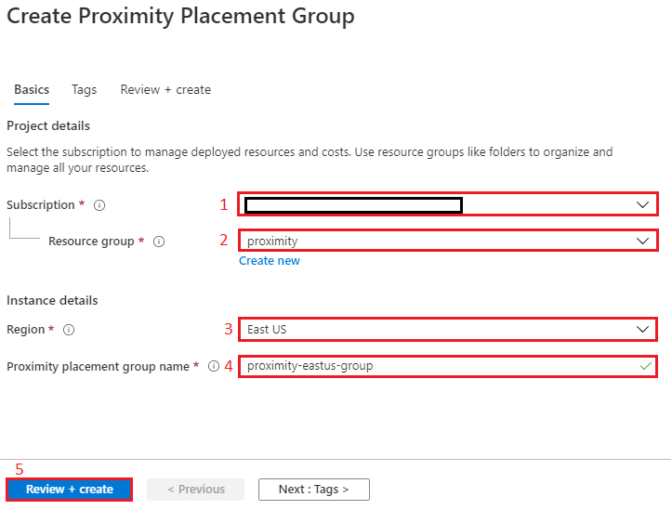Screen dimensions: 672x523
Task: Click the Next : Tags button
Action: pyautogui.click(x=314, y=490)
